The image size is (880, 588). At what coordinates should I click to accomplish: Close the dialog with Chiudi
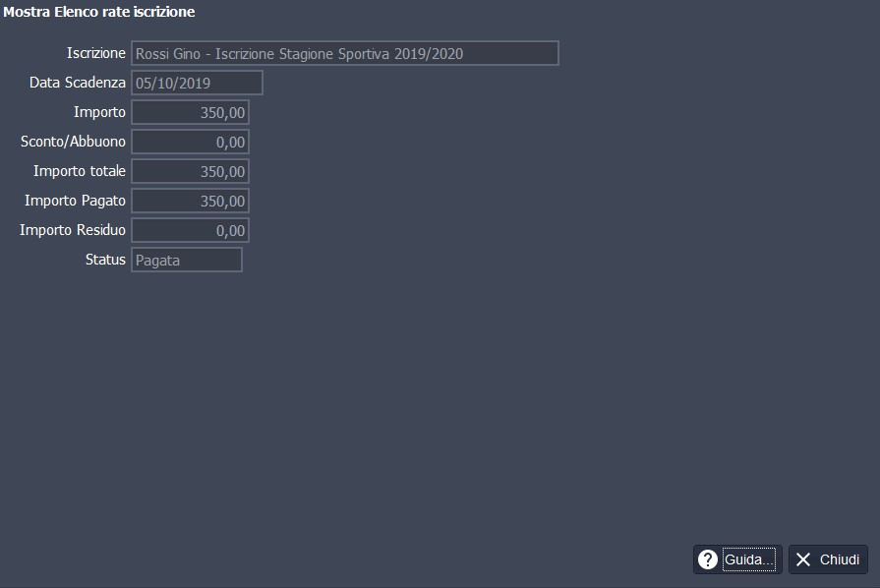pyautogui.click(x=828, y=559)
